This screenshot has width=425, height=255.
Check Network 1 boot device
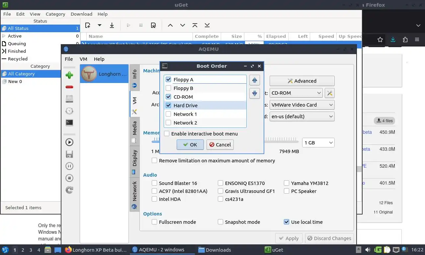point(168,114)
